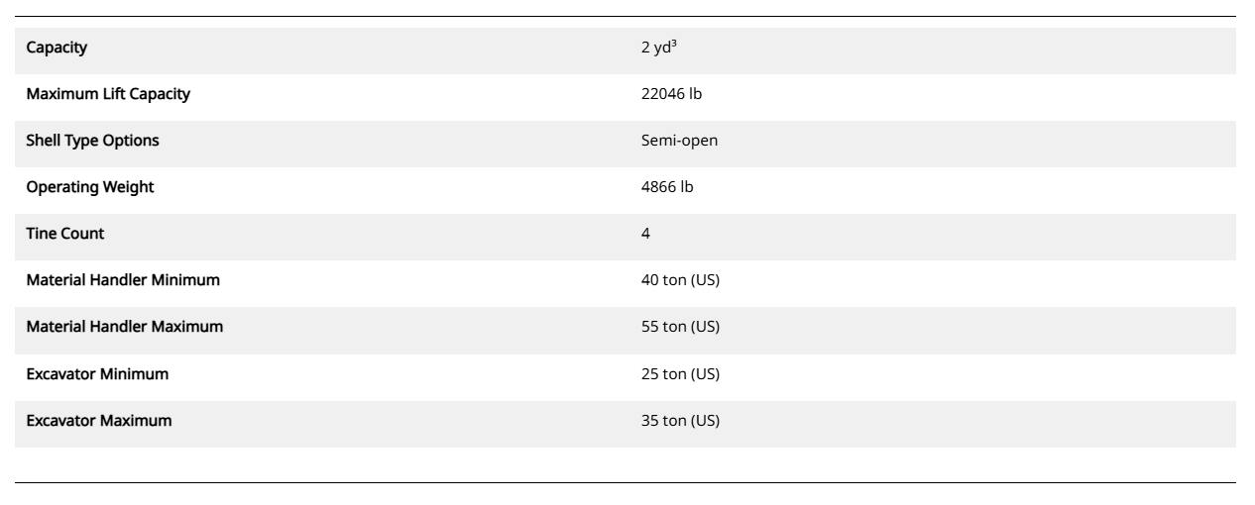Select the 25 ton (US) value
The height and width of the screenshot is (505, 1255).
(x=680, y=373)
